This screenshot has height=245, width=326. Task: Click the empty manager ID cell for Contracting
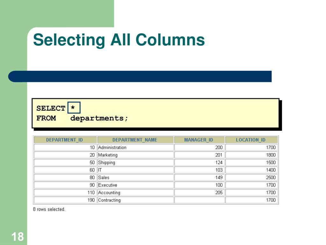pyautogui.click(x=199, y=200)
